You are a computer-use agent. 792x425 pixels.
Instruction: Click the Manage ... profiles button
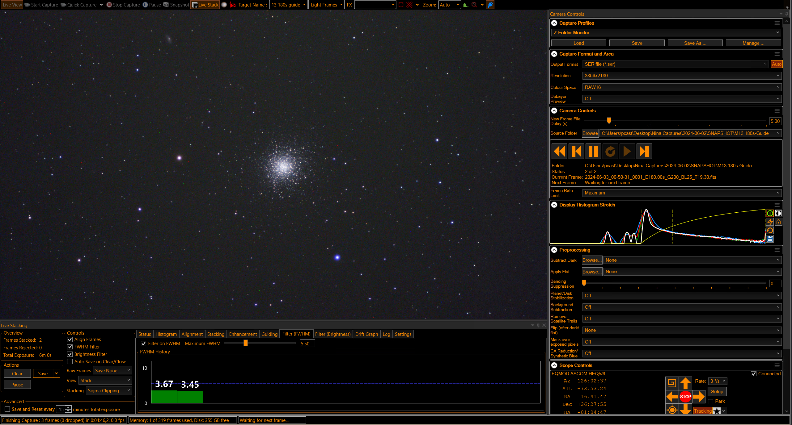coord(753,43)
